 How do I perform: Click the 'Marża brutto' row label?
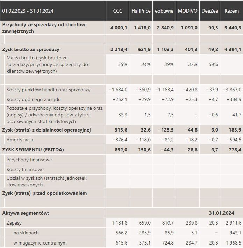[47, 64]
